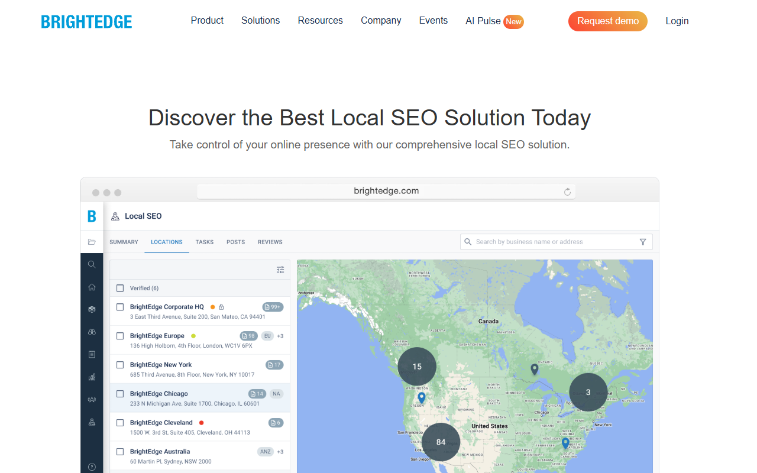
Task: Select the BrightEdge Cleveland checkbox
Action: 120,423
